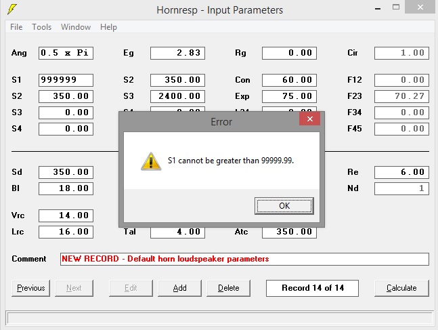Close the Hornresp Input Parameters window
Screen dimensions: 438x330
(420, 7)
